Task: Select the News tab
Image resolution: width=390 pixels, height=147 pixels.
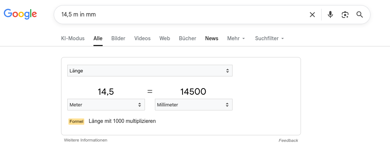Action: 212,38
